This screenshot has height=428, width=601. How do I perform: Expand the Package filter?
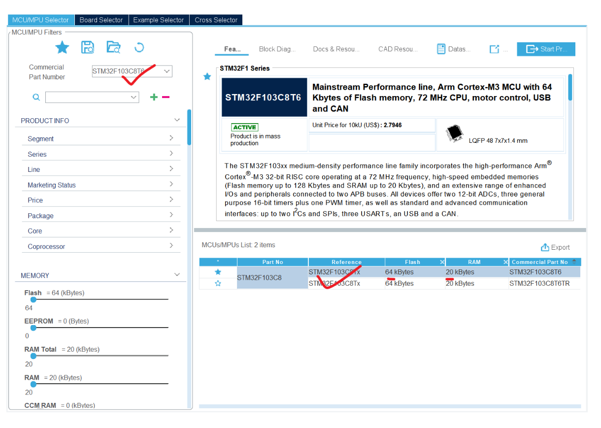pos(171,215)
